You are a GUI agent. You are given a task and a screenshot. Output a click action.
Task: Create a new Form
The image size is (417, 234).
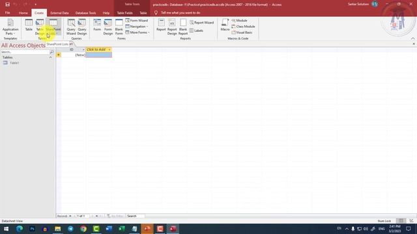[x=97, y=25]
